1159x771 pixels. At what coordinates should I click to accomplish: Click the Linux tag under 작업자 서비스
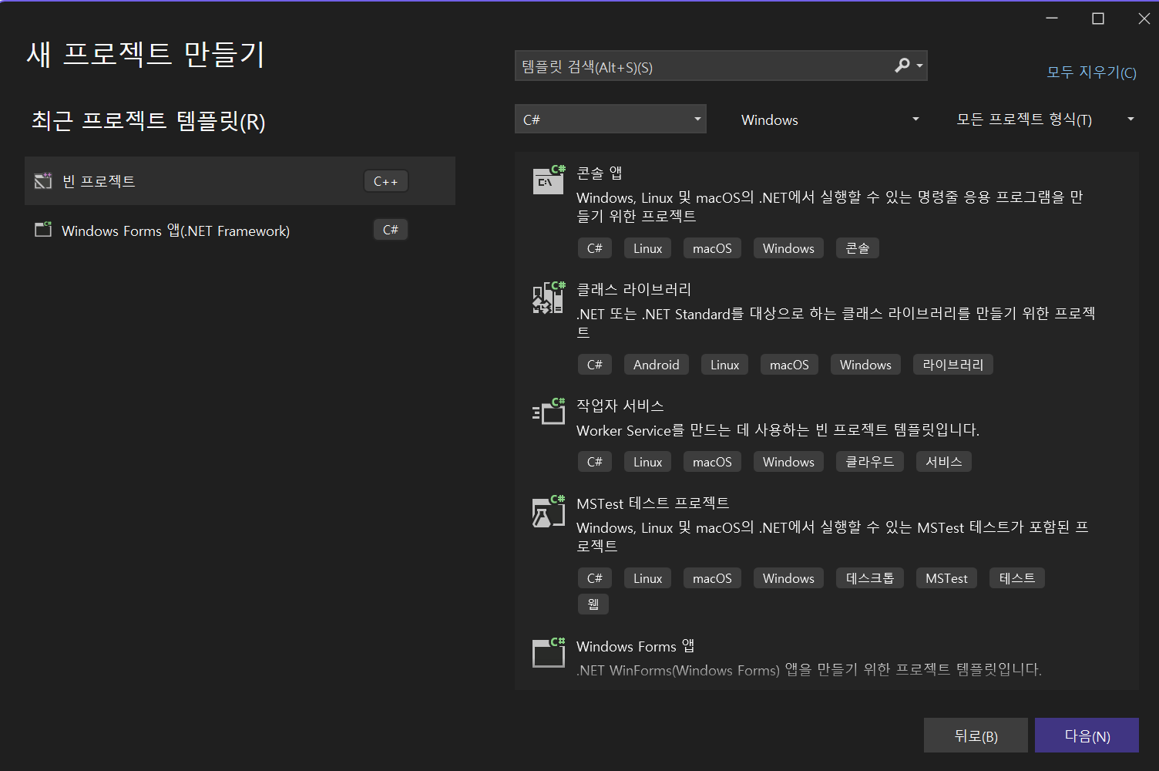click(x=647, y=462)
